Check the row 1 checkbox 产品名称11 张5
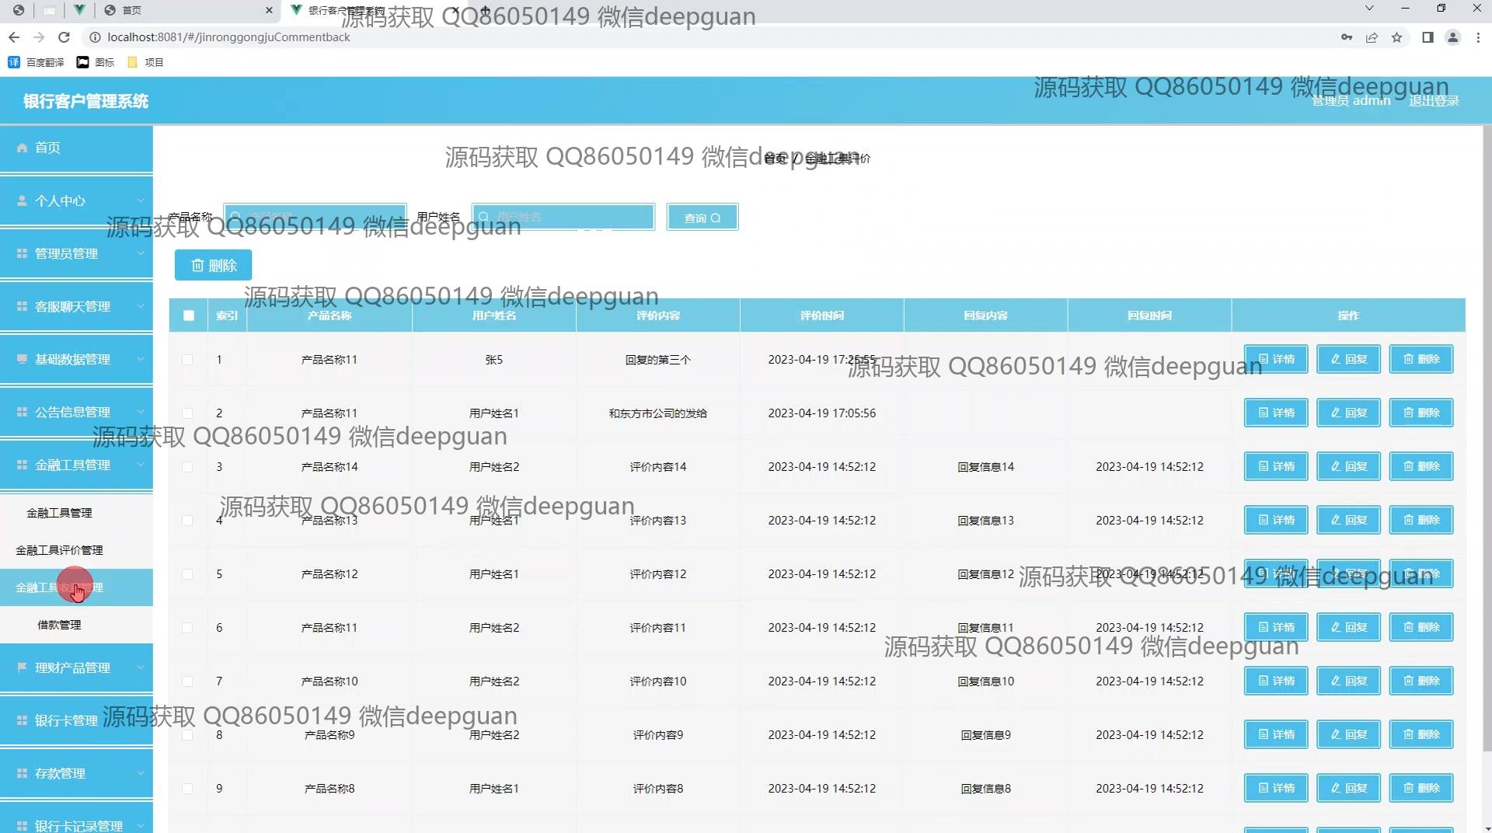1492x833 pixels. [x=187, y=360]
